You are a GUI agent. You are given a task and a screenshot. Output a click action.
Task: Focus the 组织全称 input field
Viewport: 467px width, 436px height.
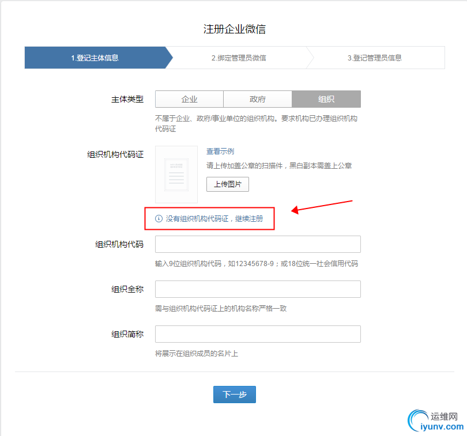(258, 289)
